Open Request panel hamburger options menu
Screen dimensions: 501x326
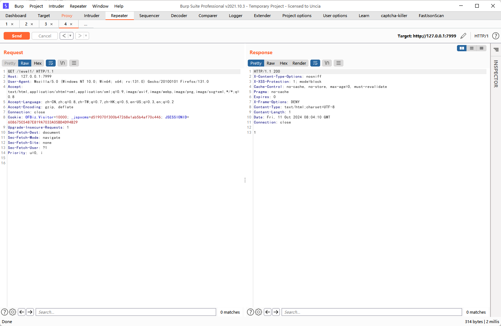(x=74, y=63)
